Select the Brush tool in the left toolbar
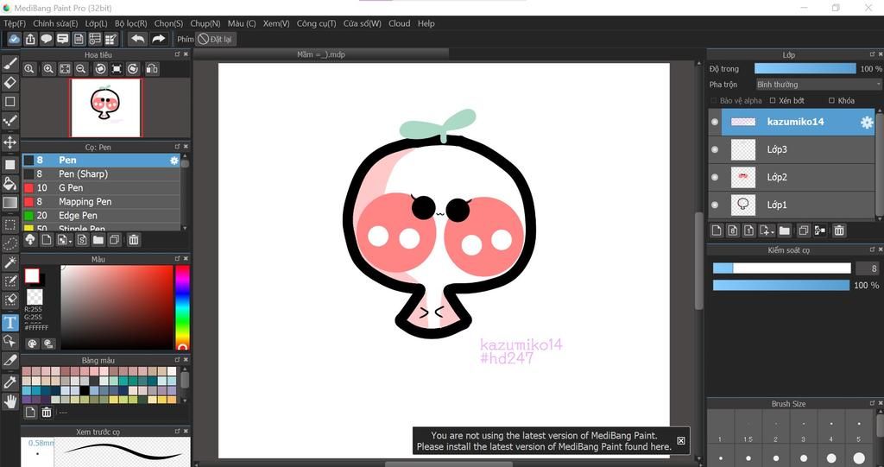Viewport: 884px width, 467px height. 10,63
